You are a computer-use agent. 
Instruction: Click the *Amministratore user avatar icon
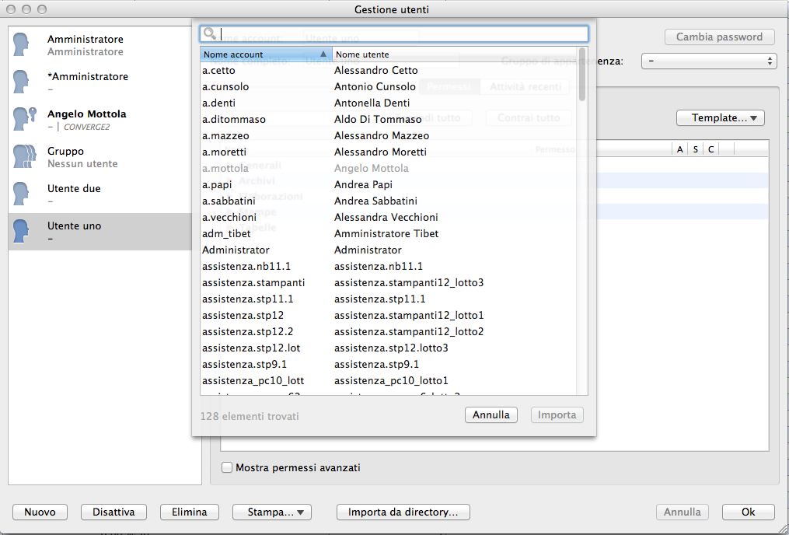23,82
